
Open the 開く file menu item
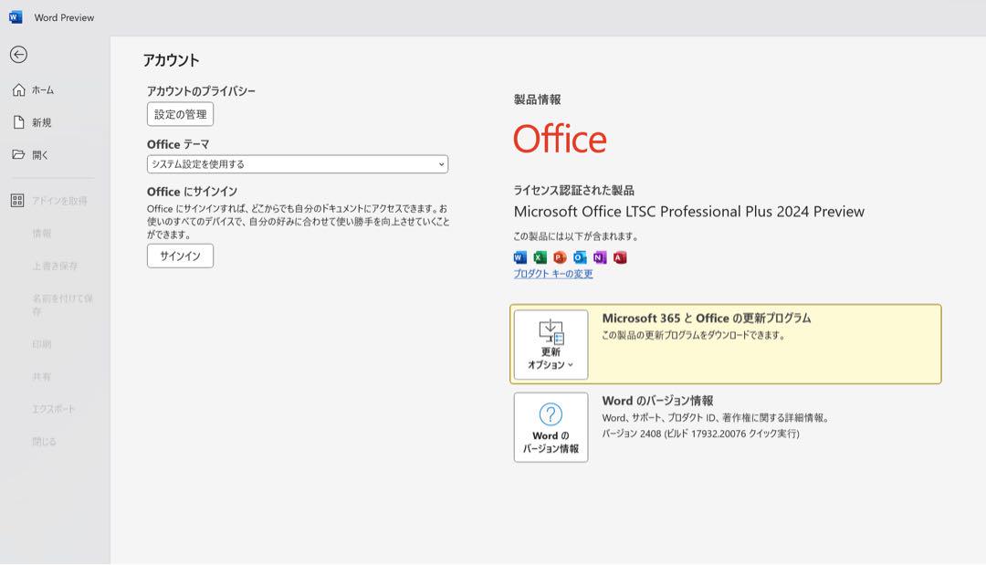click(x=39, y=155)
